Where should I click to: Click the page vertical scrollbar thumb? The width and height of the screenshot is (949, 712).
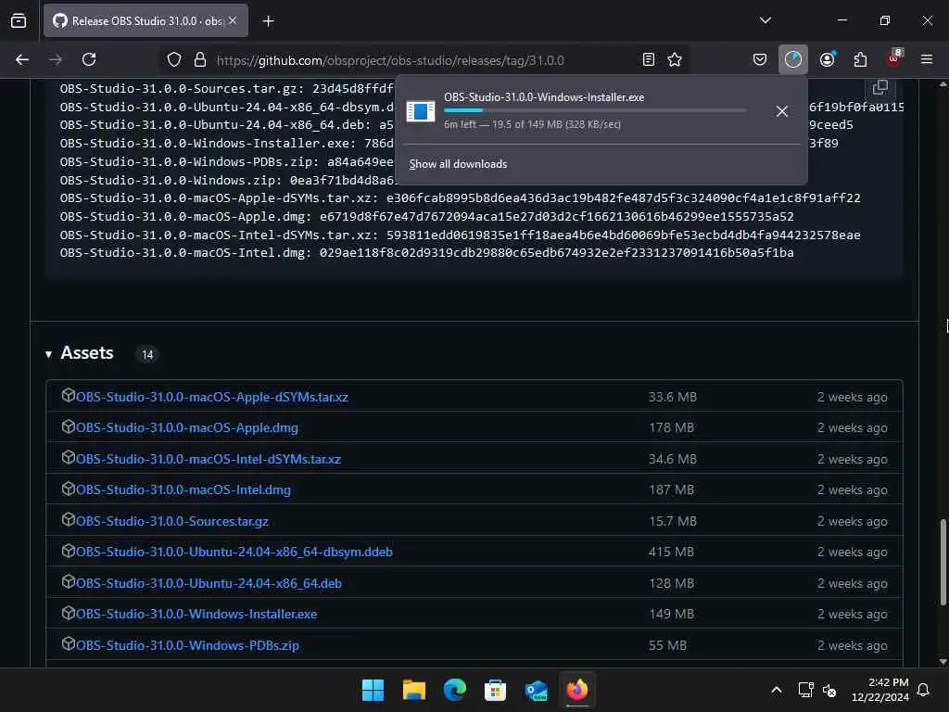[x=943, y=561]
